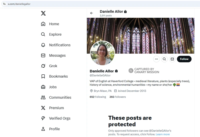Click the circular profile photo
The image size is (200, 137).
pos(102,53)
